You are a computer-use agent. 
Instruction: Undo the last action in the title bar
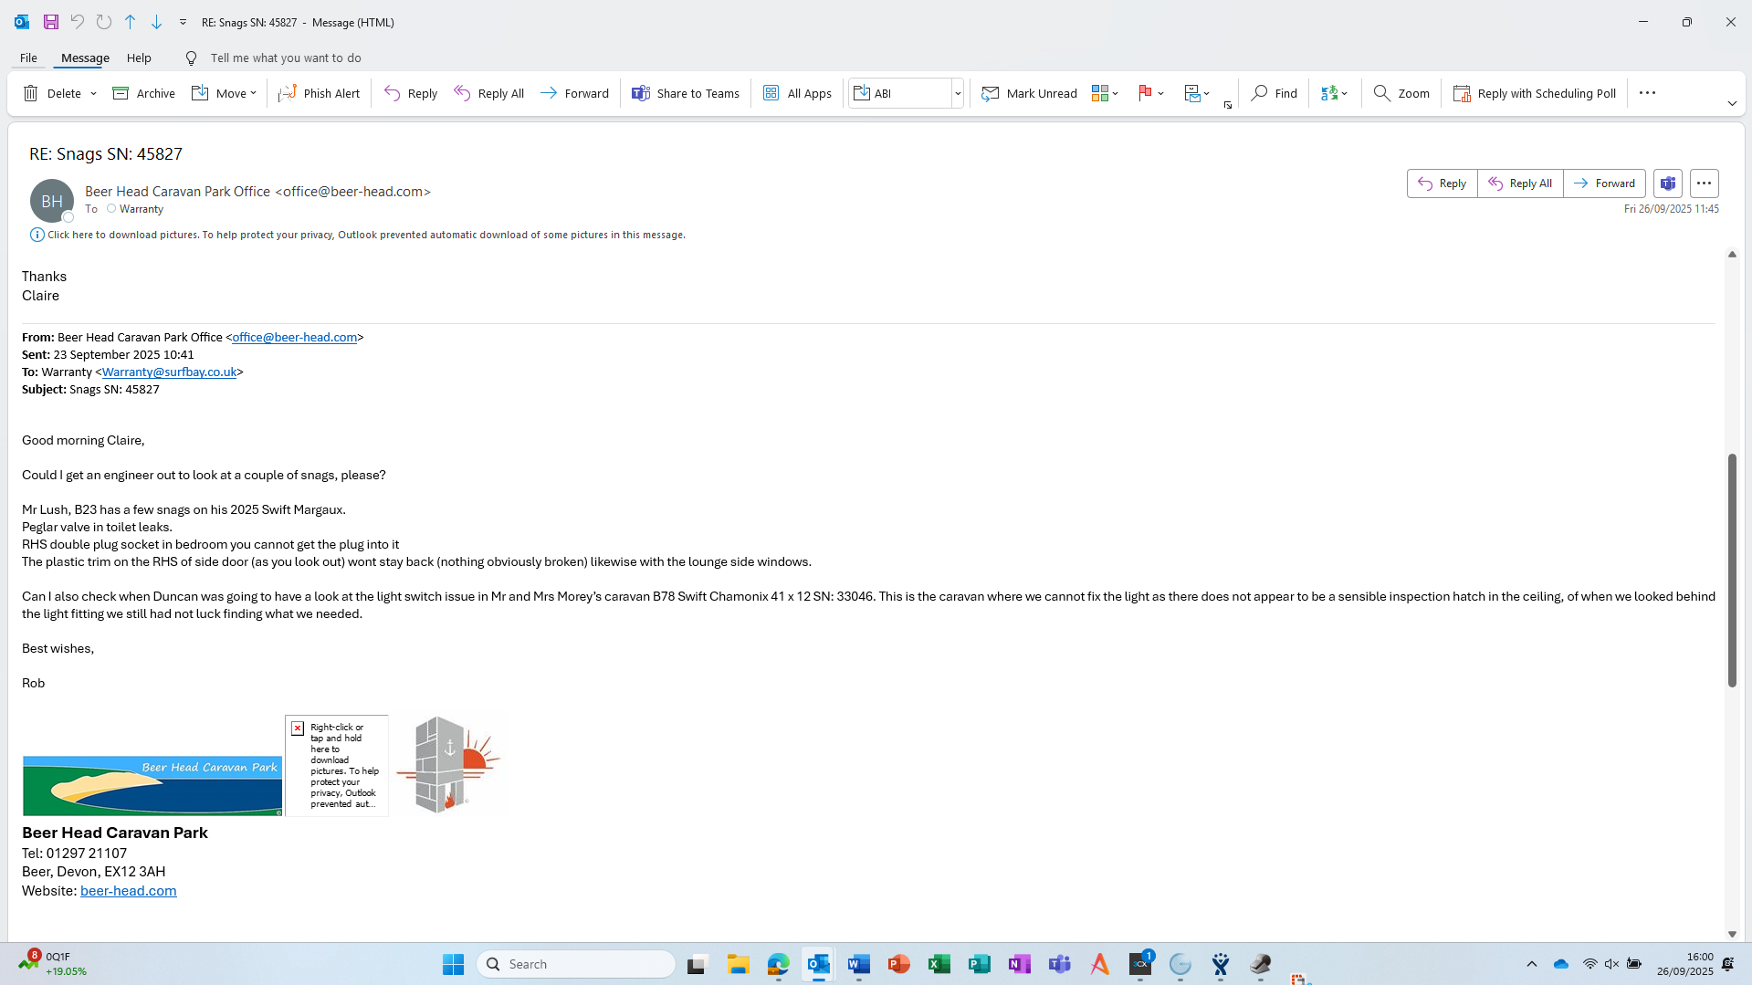(x=78, y=22)
